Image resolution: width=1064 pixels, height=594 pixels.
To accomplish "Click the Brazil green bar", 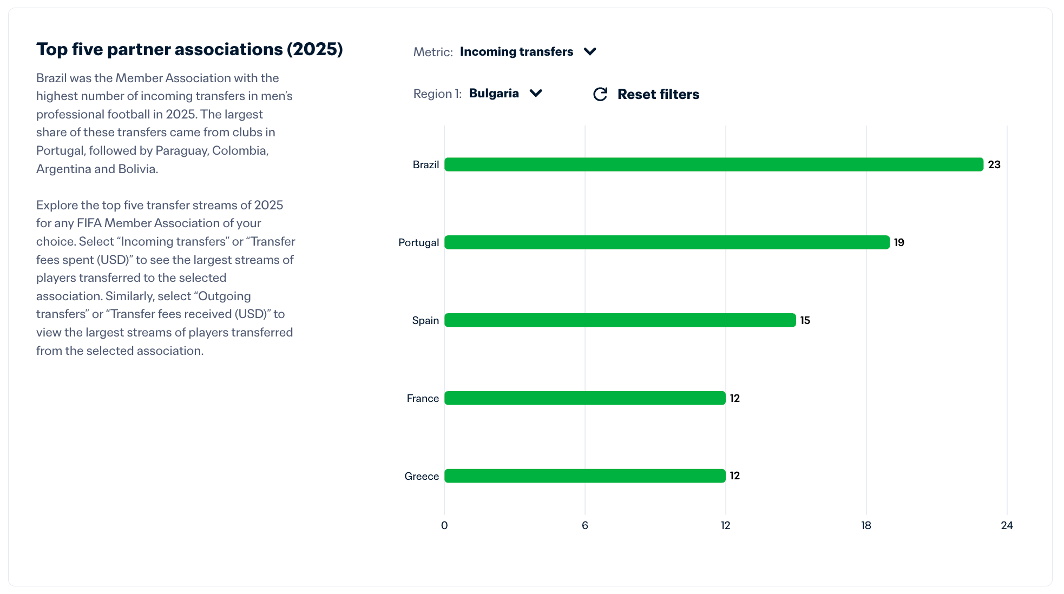I will 713,164.
